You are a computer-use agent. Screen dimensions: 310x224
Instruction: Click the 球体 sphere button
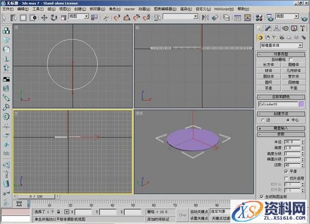268,71
